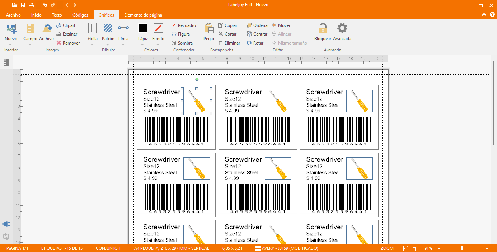Screen dimensions: 497x252
Task: Click the selected screwdriver image with resize handles
Action: click(197, 101)
